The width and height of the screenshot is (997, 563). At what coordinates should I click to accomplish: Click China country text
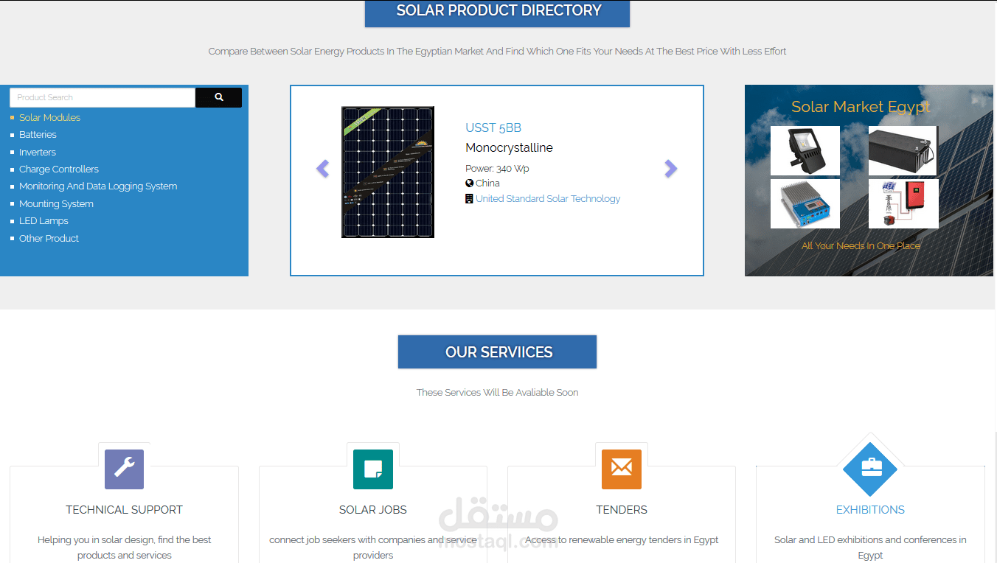coord(487,183)
